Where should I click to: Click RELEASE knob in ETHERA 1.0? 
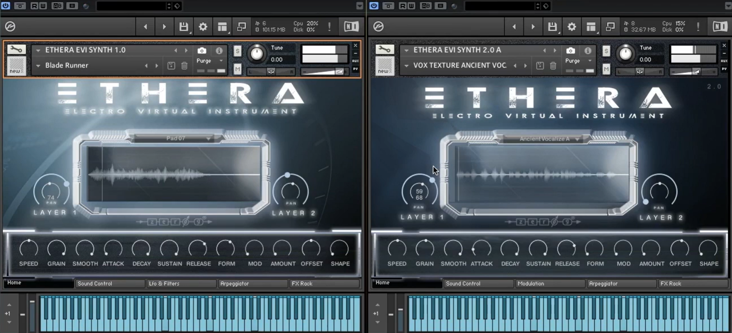tap(198, 249)
